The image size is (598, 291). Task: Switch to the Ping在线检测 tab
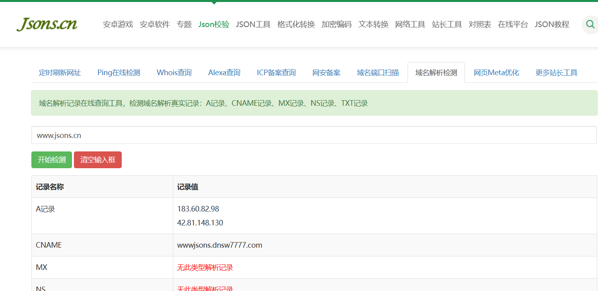point(118,73)
